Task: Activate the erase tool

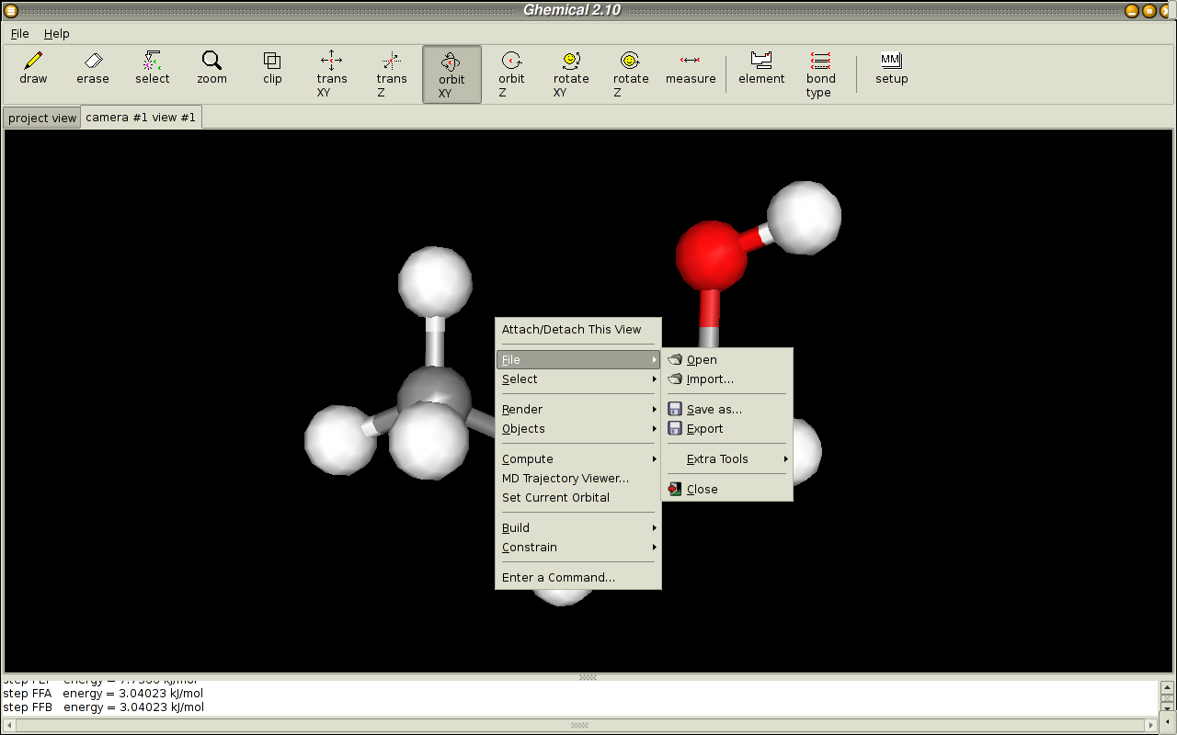Action: coord(93,69)
